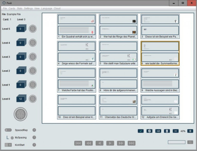Click the Level 4 brain icon

click(33, 43)
